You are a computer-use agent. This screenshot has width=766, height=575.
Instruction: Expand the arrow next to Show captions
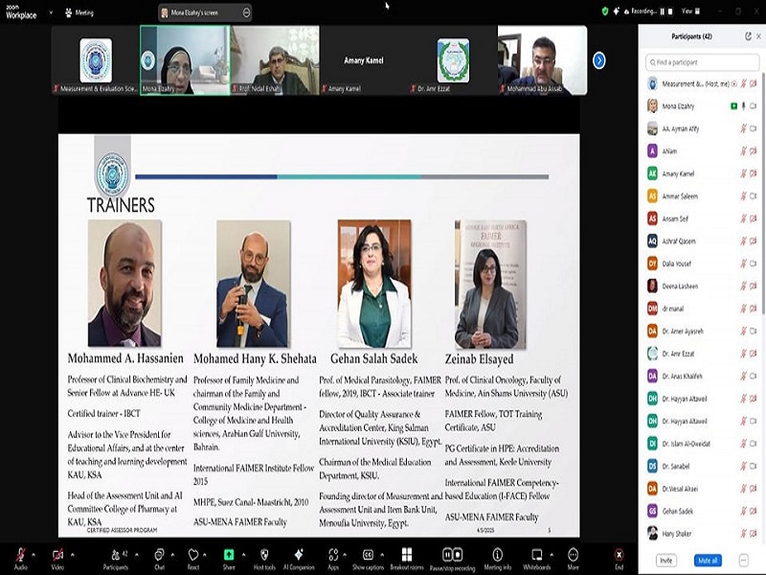click(382, 555)
